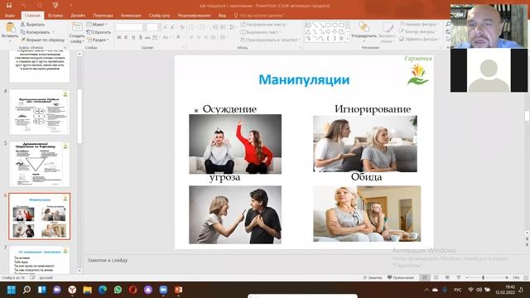Screen dimensions: 530x298
Task: Open Эффекты фигуры shape effects
Action: pos(419,39)
